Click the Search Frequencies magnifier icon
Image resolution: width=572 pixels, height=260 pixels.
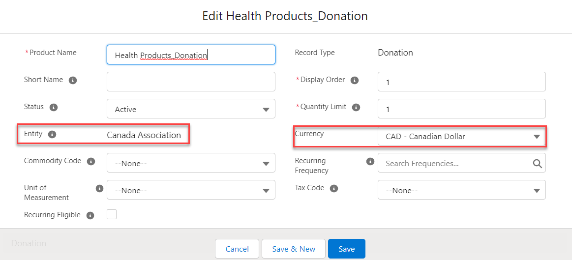(538, 163)
